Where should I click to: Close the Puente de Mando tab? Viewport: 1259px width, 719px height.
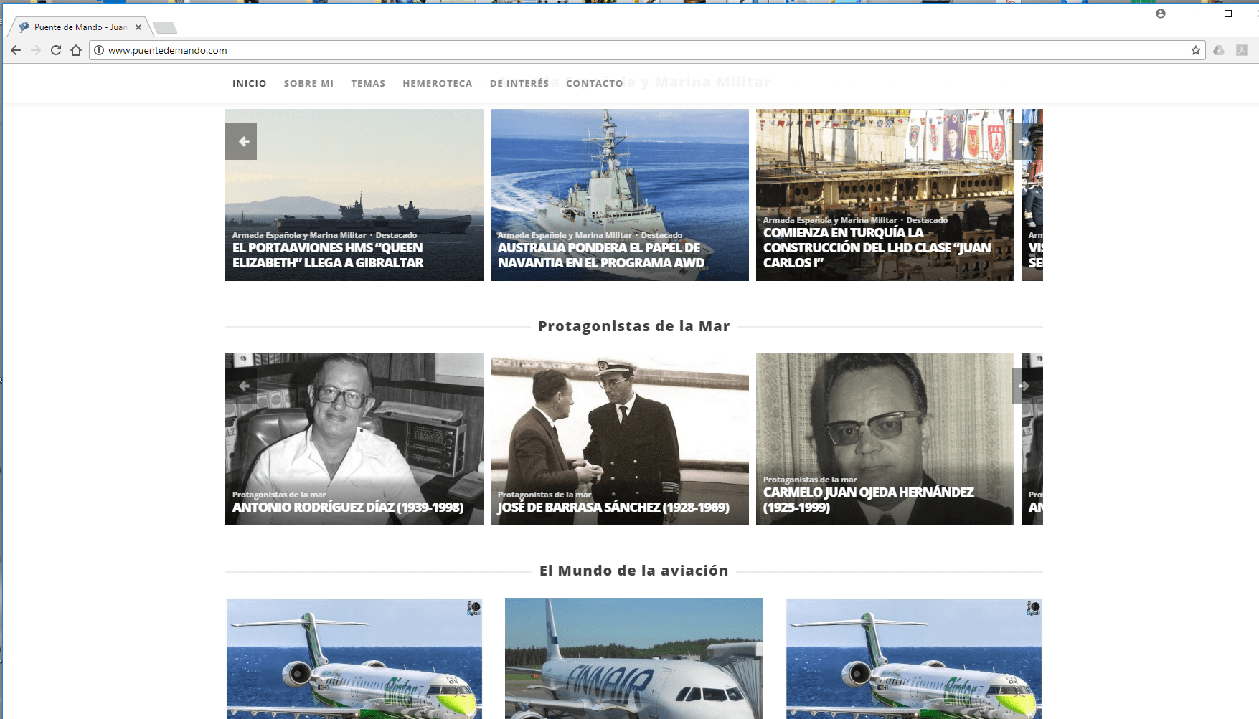click(x=138, y=27)
